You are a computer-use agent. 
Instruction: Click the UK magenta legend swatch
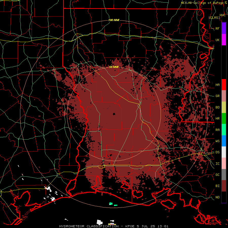coord(224,40)
